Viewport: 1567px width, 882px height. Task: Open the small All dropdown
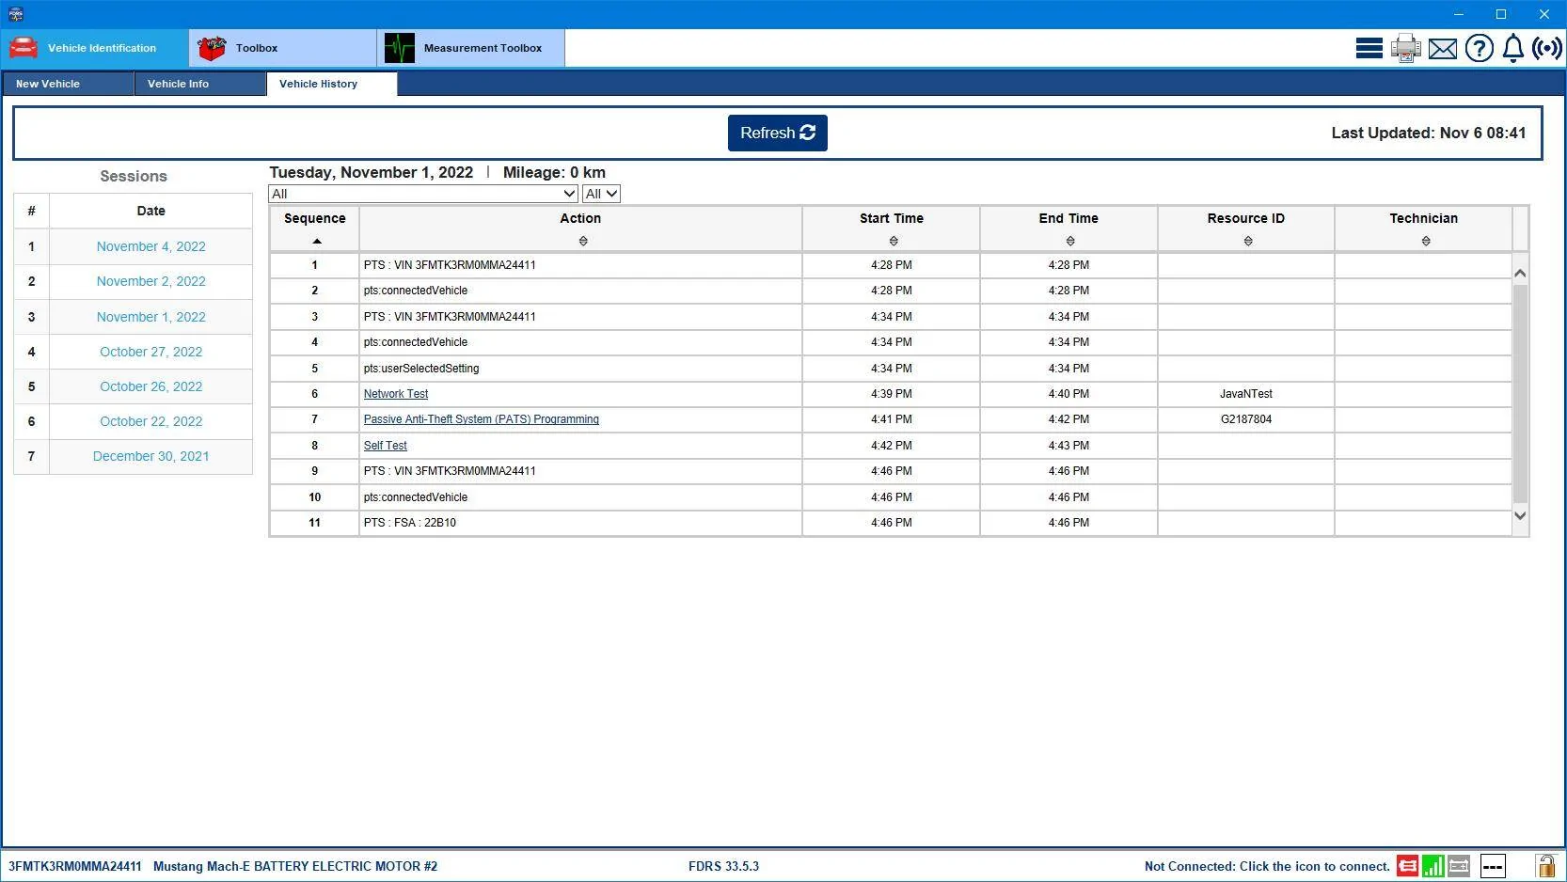pyautogui.click(x=601, y=194)
